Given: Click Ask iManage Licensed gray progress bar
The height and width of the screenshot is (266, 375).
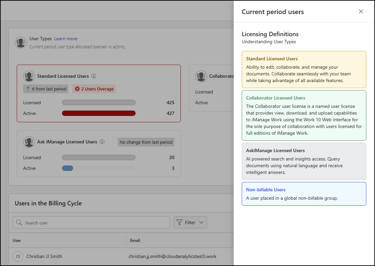Looking at the screenshot, I should tap(99, 157).
